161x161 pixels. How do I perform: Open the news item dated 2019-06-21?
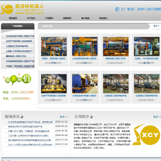[25, 127]
